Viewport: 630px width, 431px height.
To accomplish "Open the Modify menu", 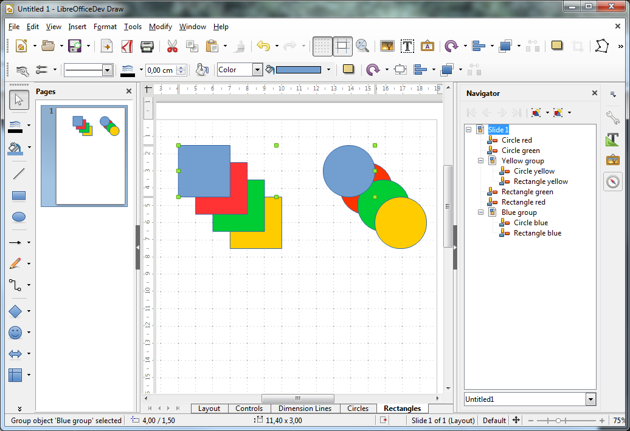I will [161, 27].
